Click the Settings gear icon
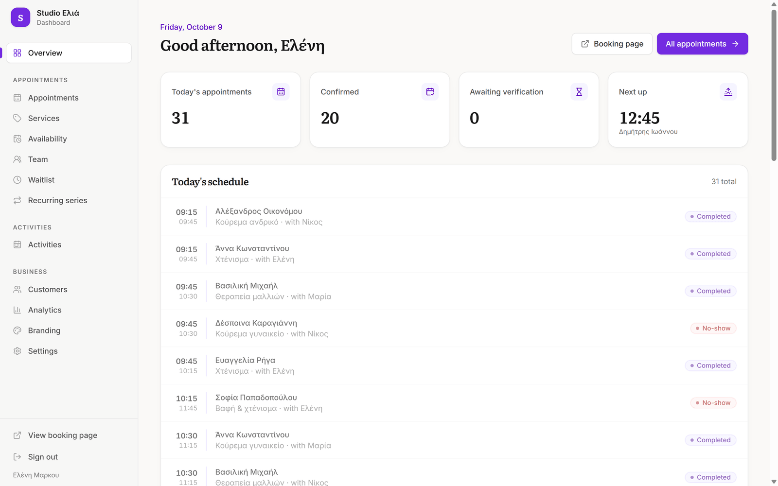The width and height of the screenshot is (778, 486). (x=18, y=351)
